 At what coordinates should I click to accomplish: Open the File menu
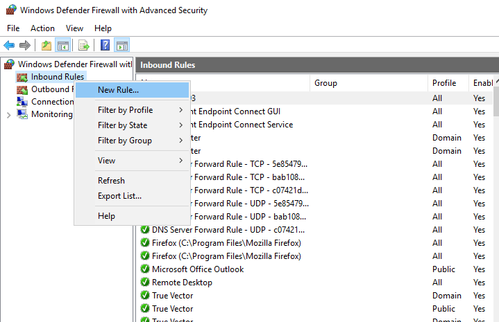pyautogui.click(x=13, y=28)
